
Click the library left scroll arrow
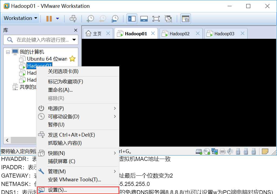pos(7,140)
